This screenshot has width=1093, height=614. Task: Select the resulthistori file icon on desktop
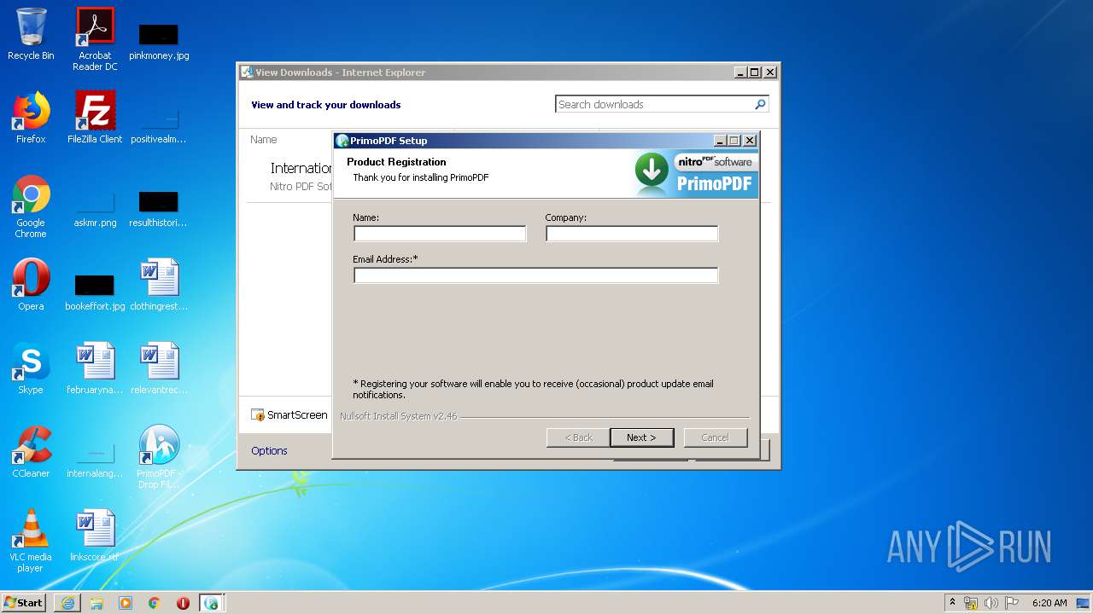[x=159, y=209]
